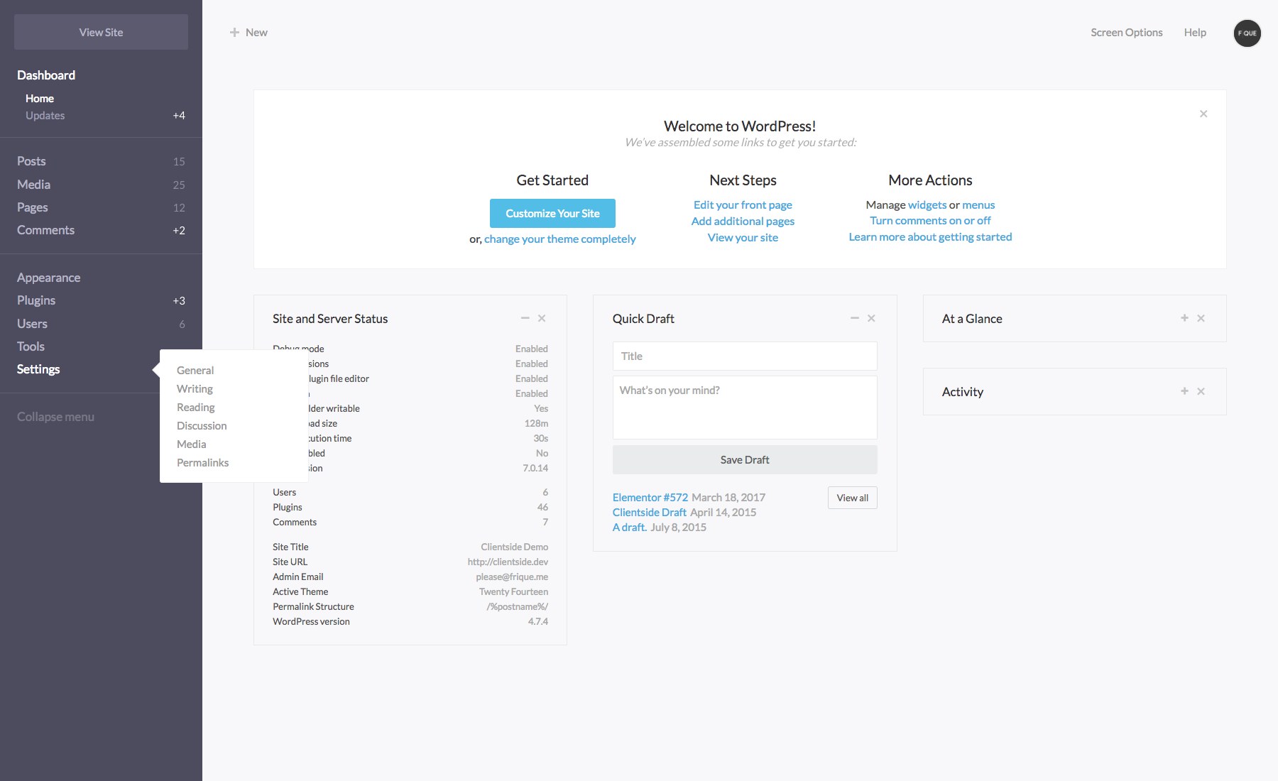Close the Activity widget

coord(1201,391)
